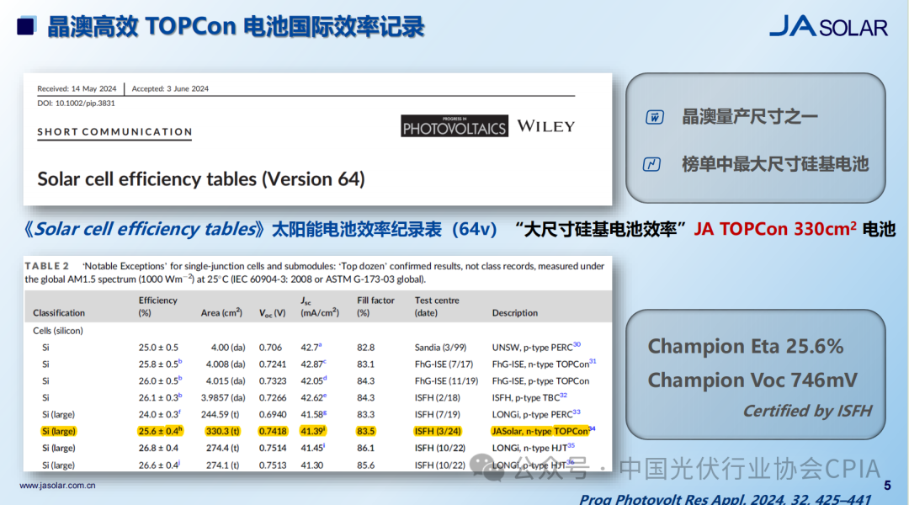Click the Certified by ISFH text

tap(806, 411)
